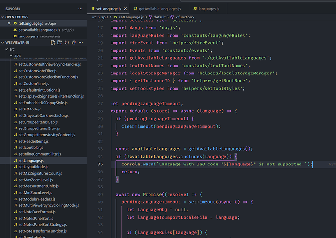The height and width of the screenshot is (238, 336).
Task: Click the New Folder icon in explorer
Action: click(x=60, y=43)
